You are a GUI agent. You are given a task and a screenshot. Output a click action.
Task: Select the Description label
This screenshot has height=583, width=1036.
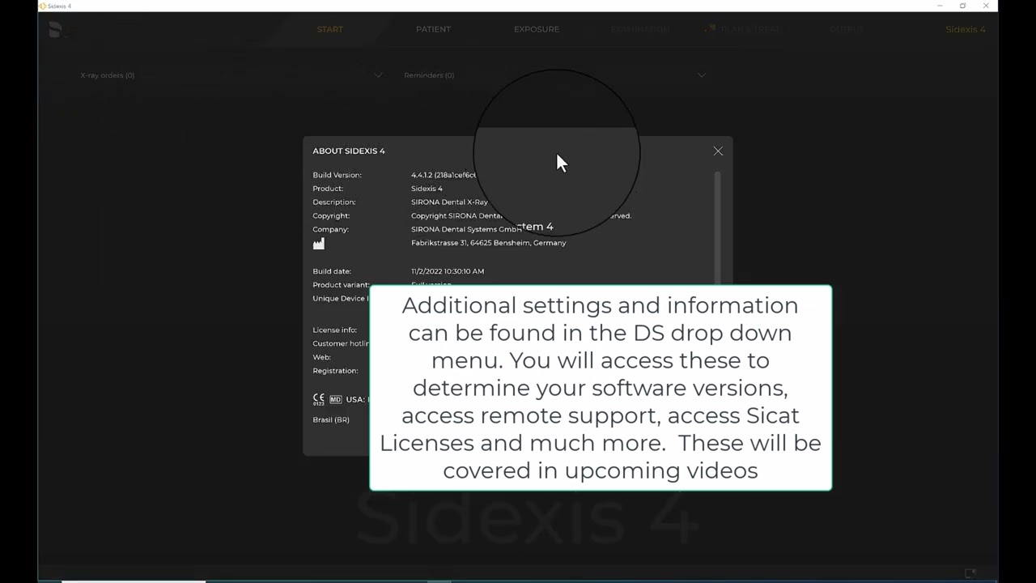(334, 202)
